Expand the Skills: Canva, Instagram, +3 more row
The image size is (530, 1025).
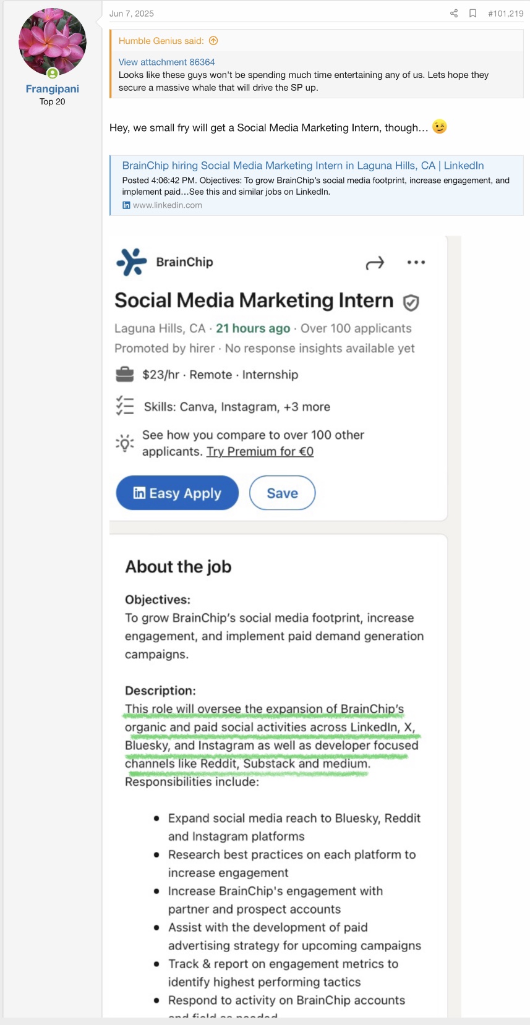pos(237,407)
